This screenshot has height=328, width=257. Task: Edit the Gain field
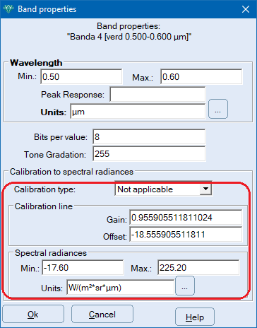(186, 217)
